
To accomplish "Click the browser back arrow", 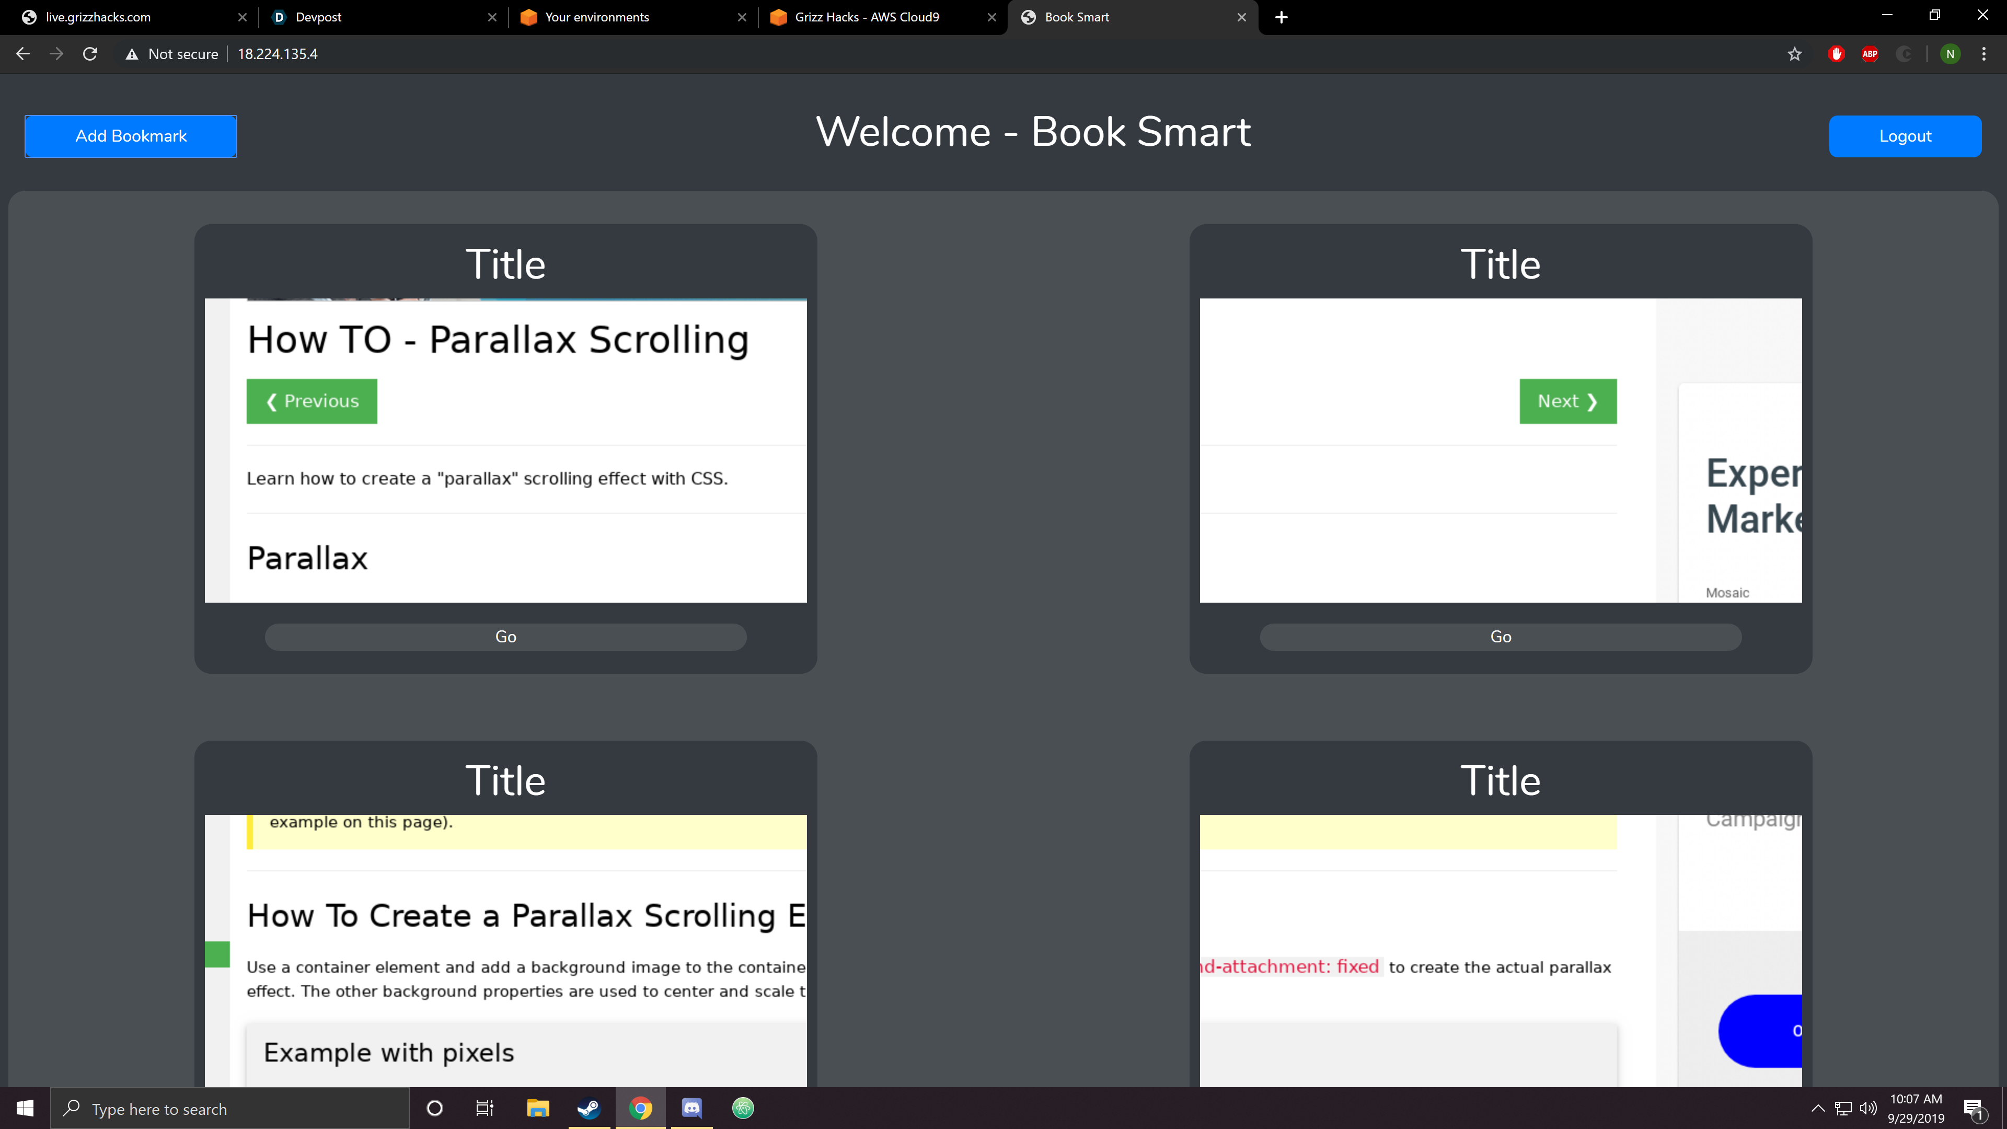I will (x=22, y=54).
